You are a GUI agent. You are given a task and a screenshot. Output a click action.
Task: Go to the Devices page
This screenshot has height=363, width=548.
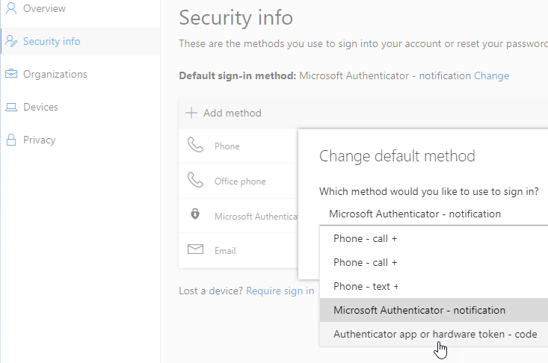pos(40,108)
